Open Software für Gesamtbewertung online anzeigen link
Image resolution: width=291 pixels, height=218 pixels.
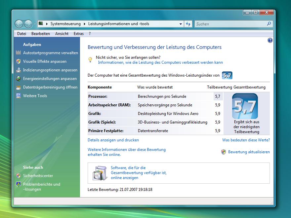point(139,172)
